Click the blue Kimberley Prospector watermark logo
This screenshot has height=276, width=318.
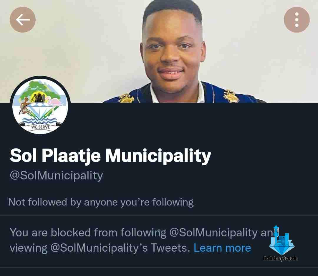tap(281, 241)
